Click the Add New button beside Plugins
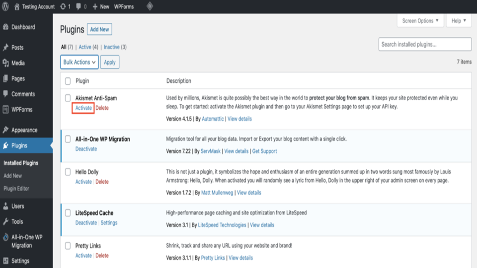 (x=99, y=29)
